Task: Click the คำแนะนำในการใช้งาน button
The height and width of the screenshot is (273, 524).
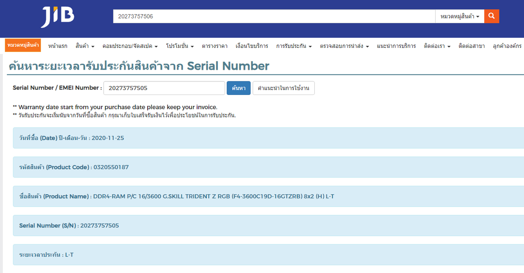Action: coord(284,88)
